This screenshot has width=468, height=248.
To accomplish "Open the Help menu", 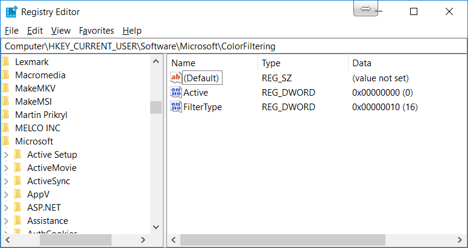I will pyautogui.click(x=132, y=31).
